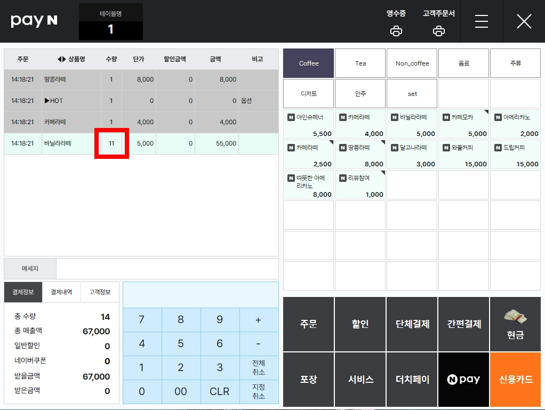Print receipt with 영수증 printer icon
The height and width of the screenshot is (410, 545).
click(396, 31)
